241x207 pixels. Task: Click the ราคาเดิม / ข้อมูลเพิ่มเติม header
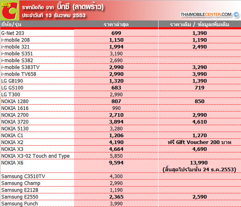coord(200,24)
